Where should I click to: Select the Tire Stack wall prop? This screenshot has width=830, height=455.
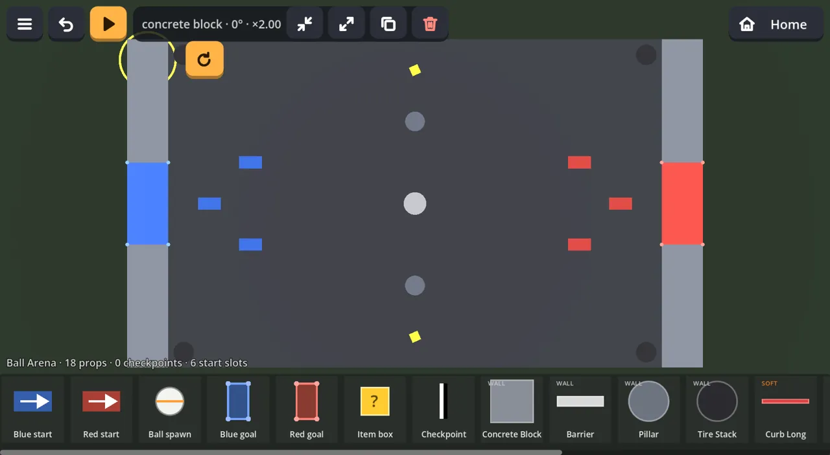click(x=717, y=409)
